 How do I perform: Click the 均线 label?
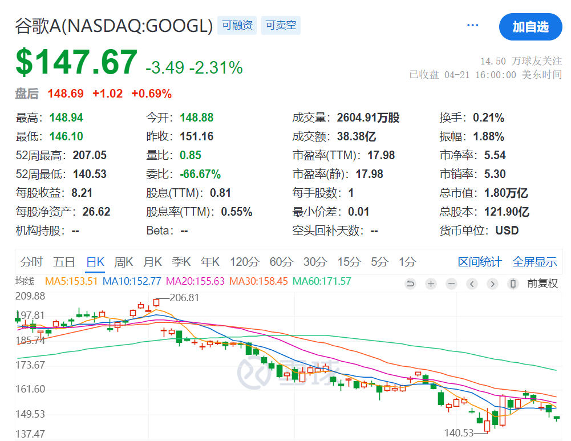pos(25,281)
